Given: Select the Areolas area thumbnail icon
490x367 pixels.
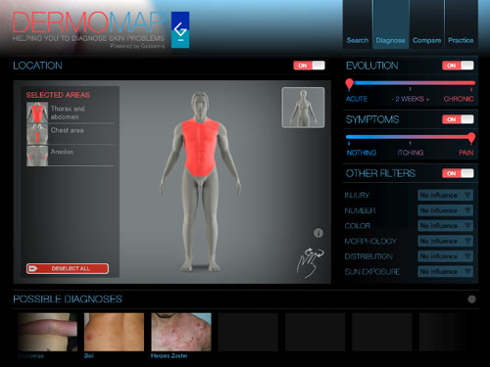Looking at the screenshot, I should (x=37, y=156).
